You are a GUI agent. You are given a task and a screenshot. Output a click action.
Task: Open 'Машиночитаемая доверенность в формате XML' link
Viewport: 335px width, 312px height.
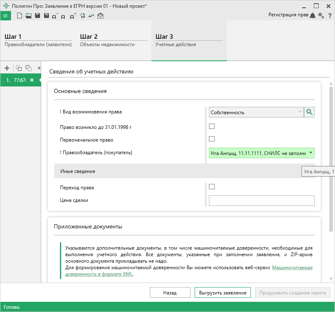[292, 268]
